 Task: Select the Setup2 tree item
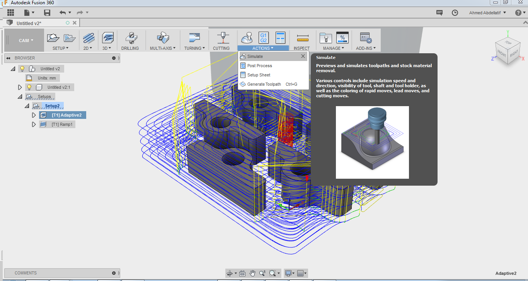pos(48,106)
